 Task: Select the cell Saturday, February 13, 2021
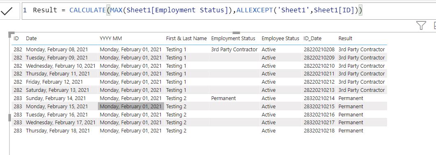pos(58,90)
